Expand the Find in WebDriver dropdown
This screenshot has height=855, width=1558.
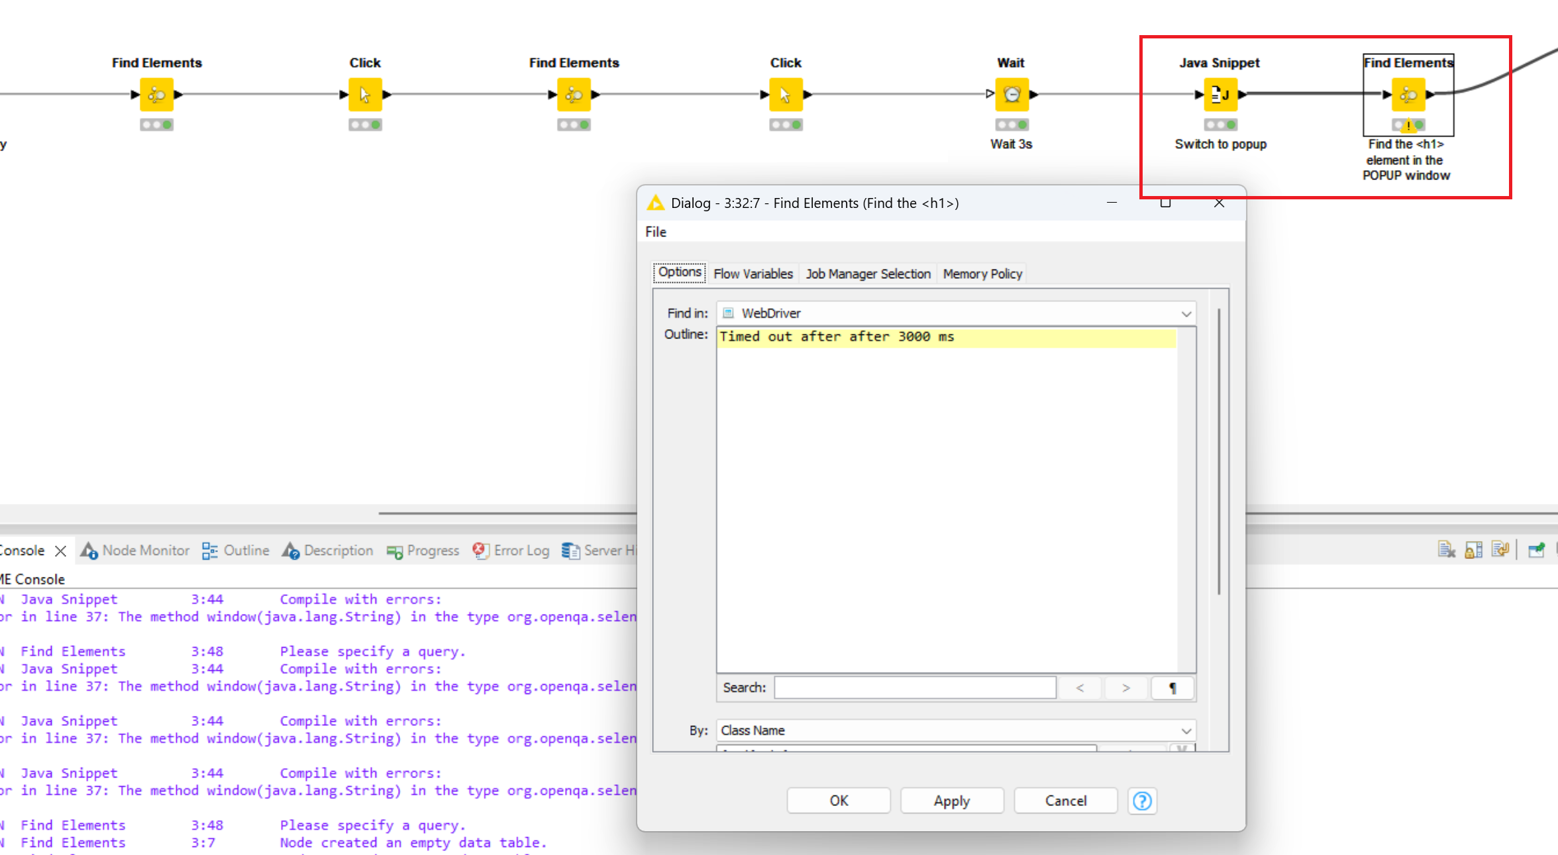click(x=1186, y=313)
